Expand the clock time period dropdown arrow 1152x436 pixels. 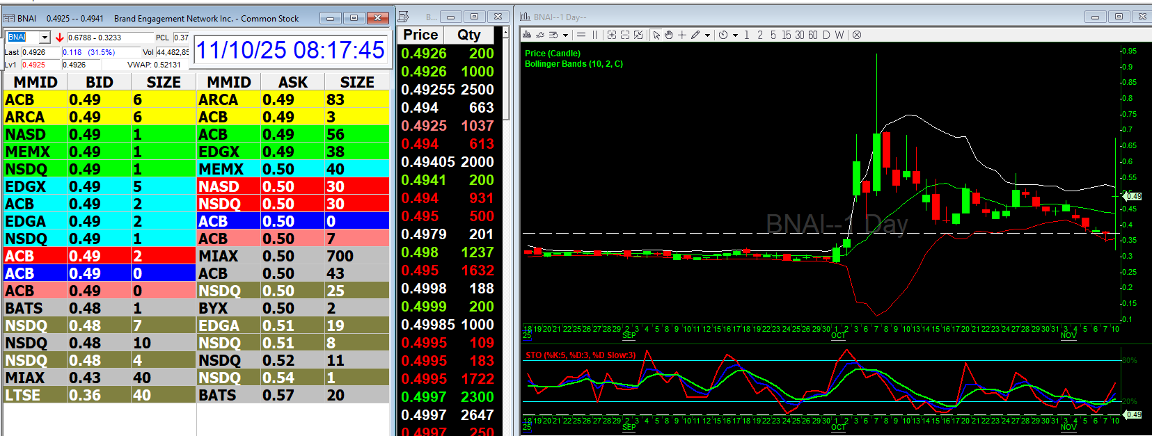click(x=735, y=35)
